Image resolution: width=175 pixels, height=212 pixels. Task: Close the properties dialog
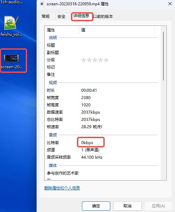coord(170,4)
